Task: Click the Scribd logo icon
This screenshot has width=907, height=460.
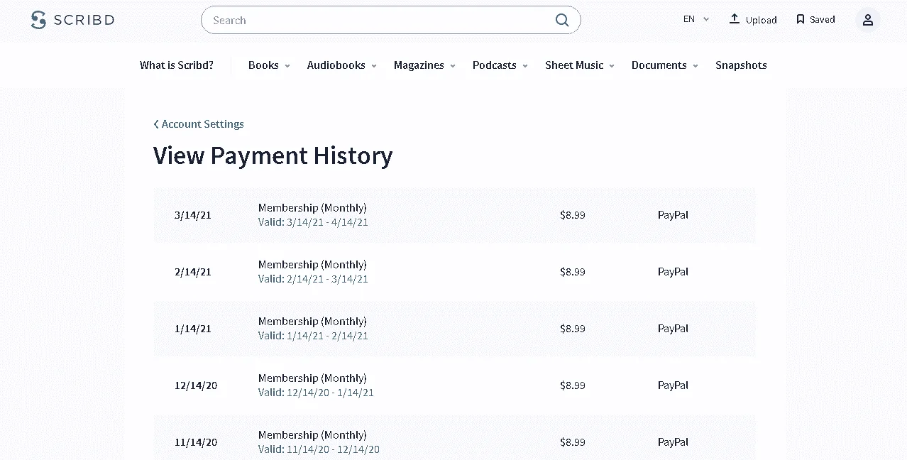Action: (38, 20)
